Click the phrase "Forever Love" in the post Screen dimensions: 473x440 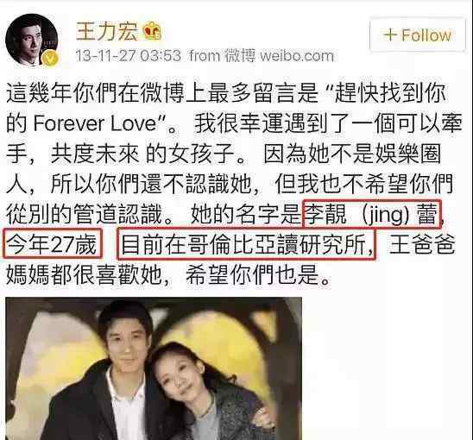(x=96, y=123)
